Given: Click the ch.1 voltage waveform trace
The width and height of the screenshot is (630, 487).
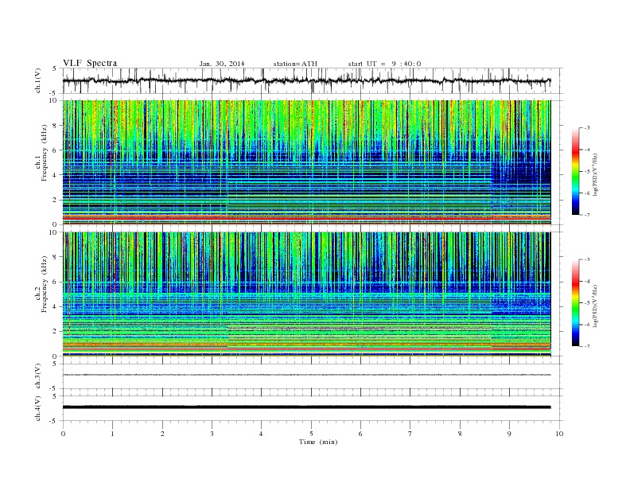Looking at the screenshot, I should pos(306,81).
